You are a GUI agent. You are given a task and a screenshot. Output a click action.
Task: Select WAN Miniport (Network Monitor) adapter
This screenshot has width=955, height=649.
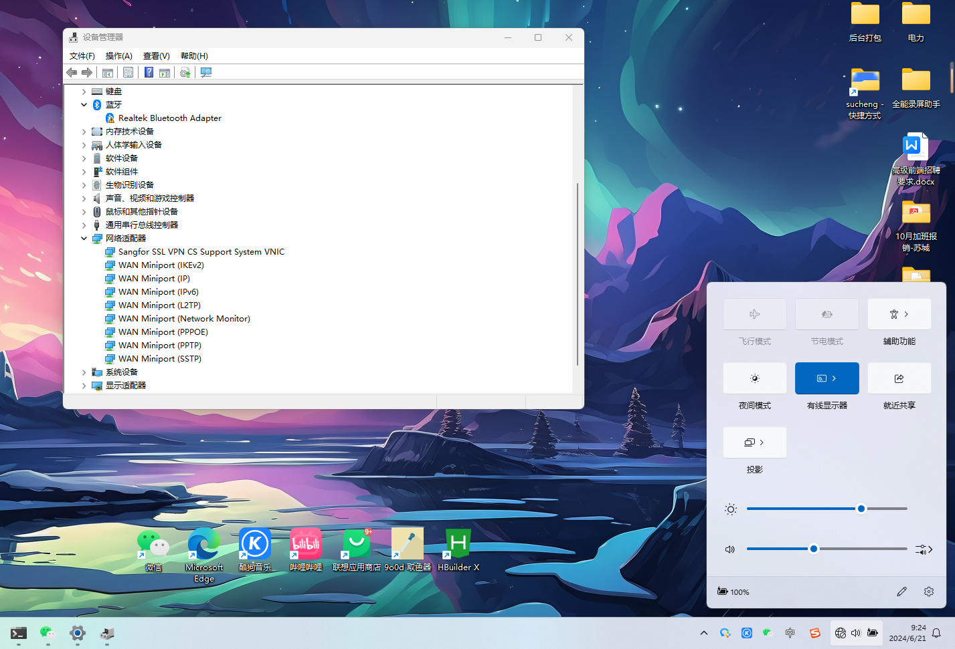(184, 319)
